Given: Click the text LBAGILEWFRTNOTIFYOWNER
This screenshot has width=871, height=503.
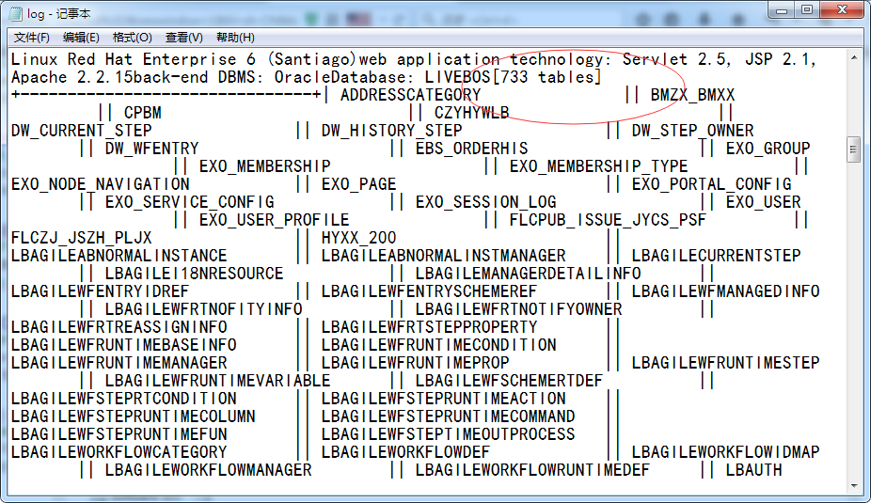Looking at the screenshot, I should (x=519, y=308).
